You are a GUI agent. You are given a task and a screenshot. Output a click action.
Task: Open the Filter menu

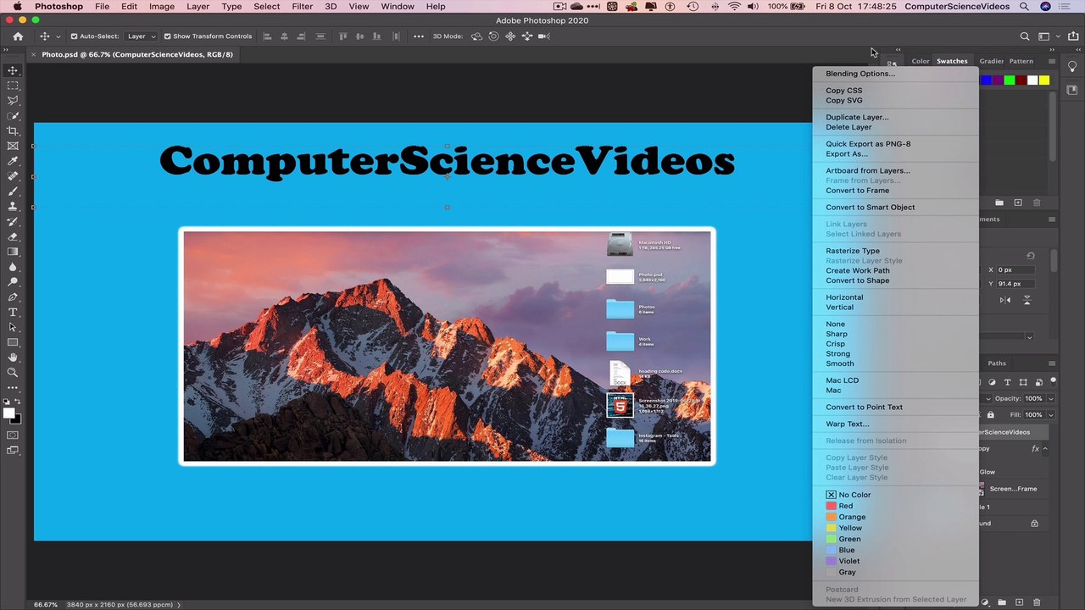pyautogui.click(x=303, y=7)
